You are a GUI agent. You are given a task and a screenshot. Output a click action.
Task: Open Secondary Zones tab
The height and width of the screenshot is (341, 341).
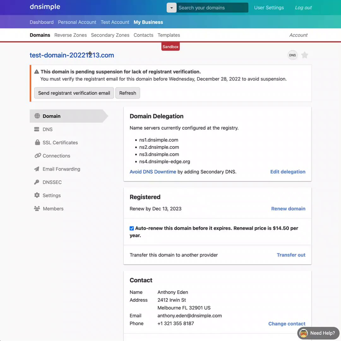[x=110, y=35]
